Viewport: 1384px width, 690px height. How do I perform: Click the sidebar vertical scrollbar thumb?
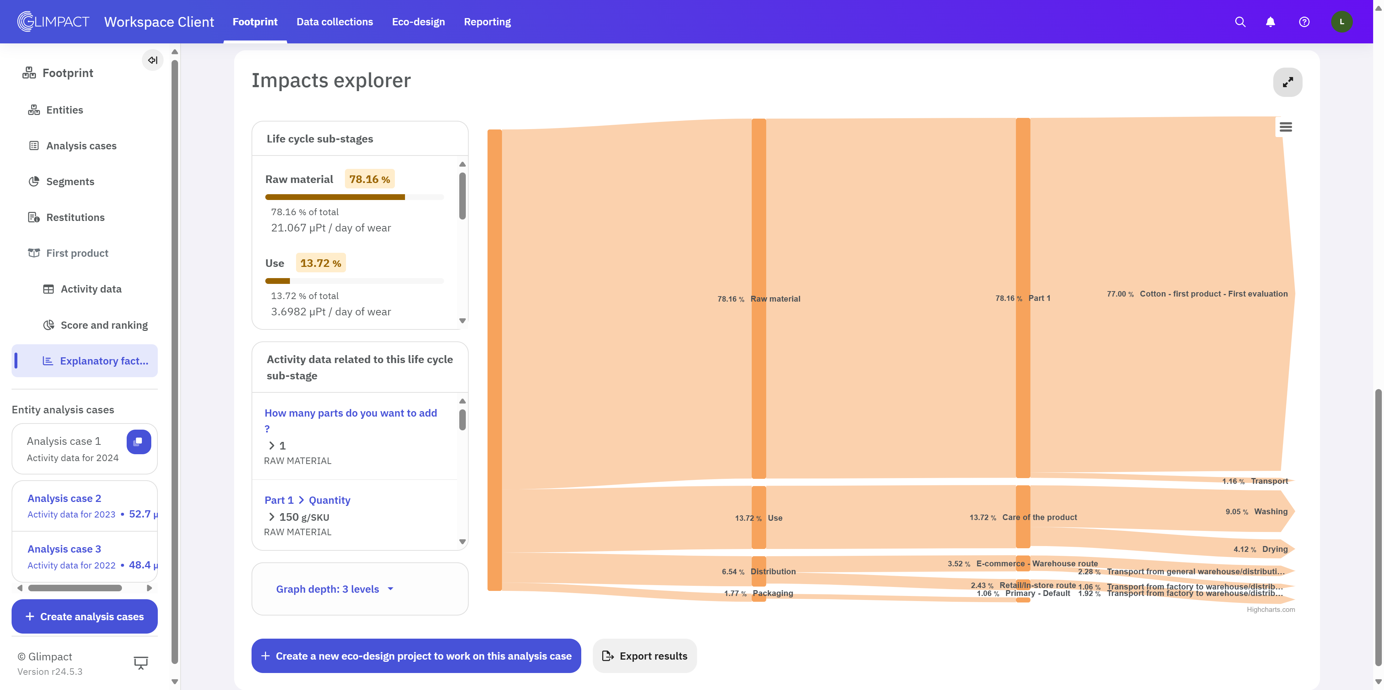coord(174,362)
